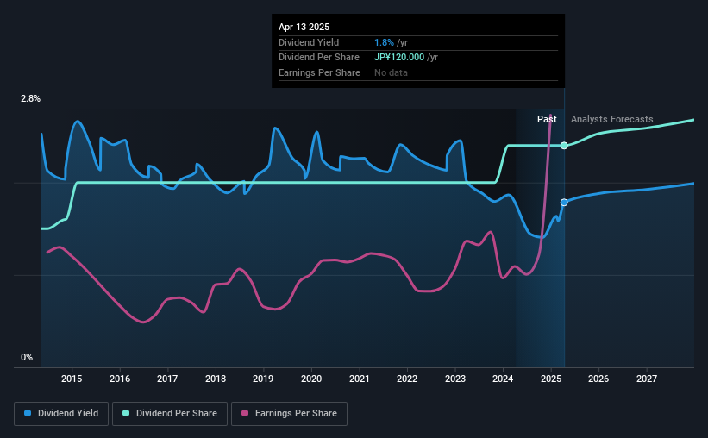Select the 2023 label on the time axis

point(455,379)
